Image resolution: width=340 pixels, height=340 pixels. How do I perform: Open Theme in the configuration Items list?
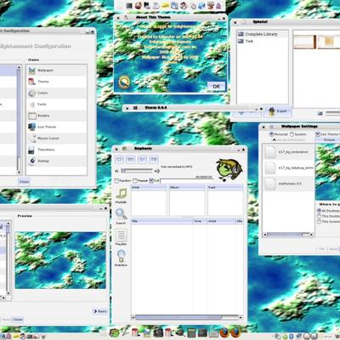tap(57, 82)
